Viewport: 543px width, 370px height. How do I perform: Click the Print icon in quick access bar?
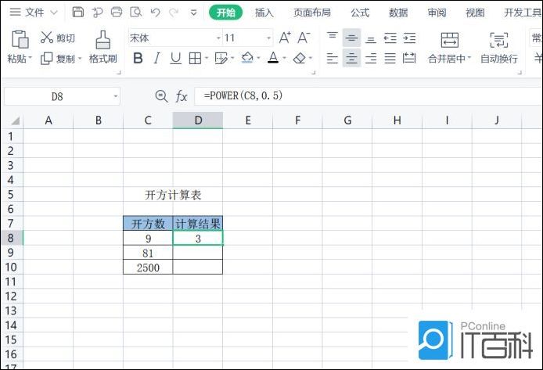coord(117,12)
